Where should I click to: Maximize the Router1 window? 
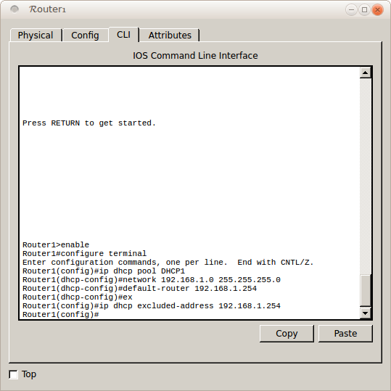pyautogui.click(x=364, y=9)
